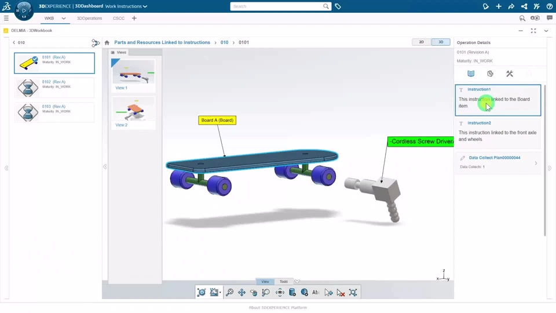
Task: Select the View toolbar tab
Action: [x=265, y=282]
